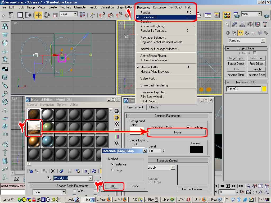Click Vray Firefox taskbar button

pos(104,199)
